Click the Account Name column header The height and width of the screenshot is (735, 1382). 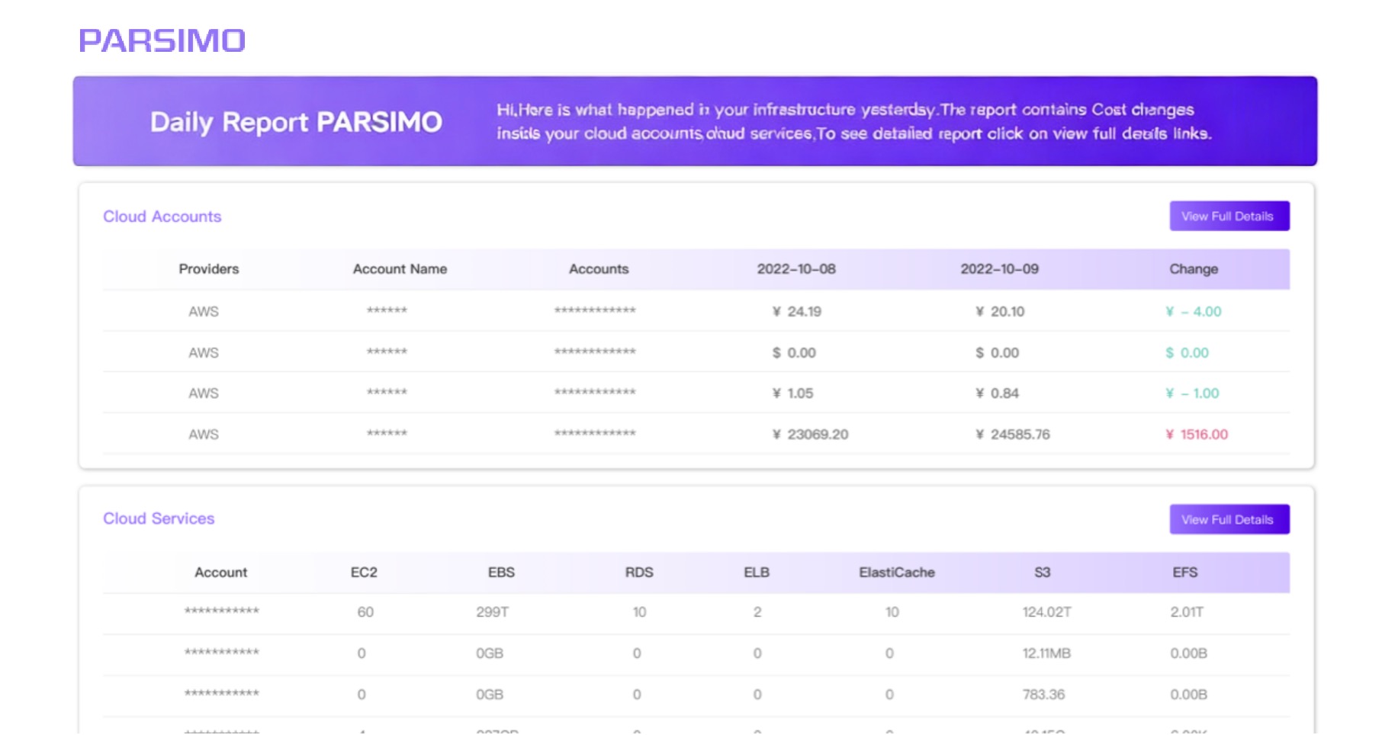tap(400, 269)
